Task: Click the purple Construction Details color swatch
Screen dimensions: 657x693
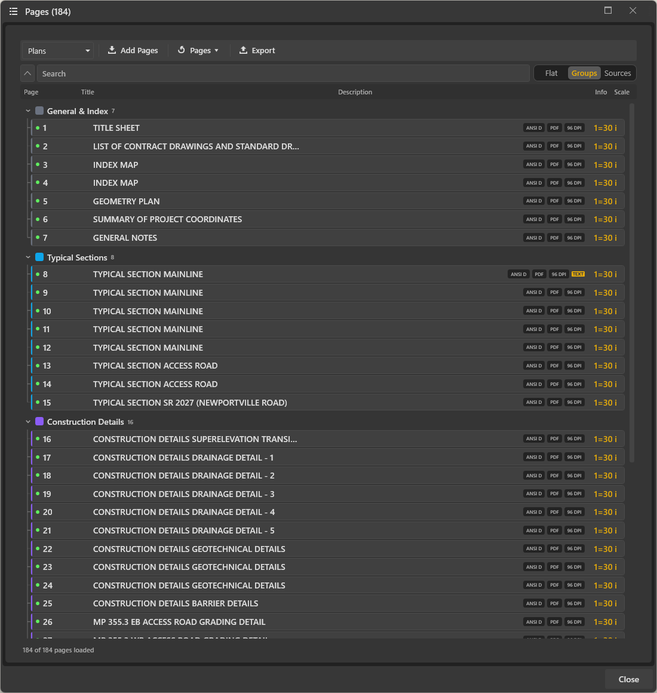Action: tap(39, 421)
